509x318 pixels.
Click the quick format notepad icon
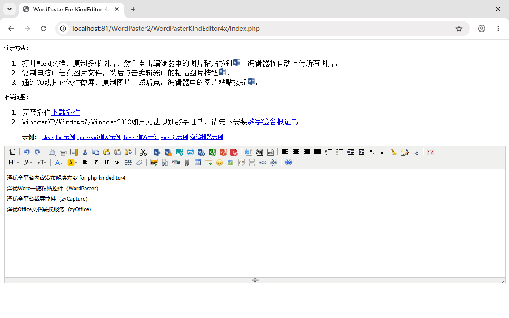[405, 152]
